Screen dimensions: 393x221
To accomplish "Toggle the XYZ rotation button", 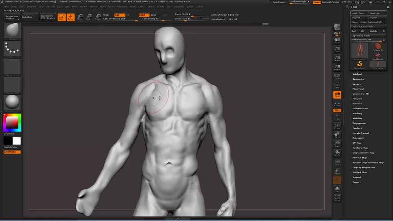I will [x=337, y=110].
